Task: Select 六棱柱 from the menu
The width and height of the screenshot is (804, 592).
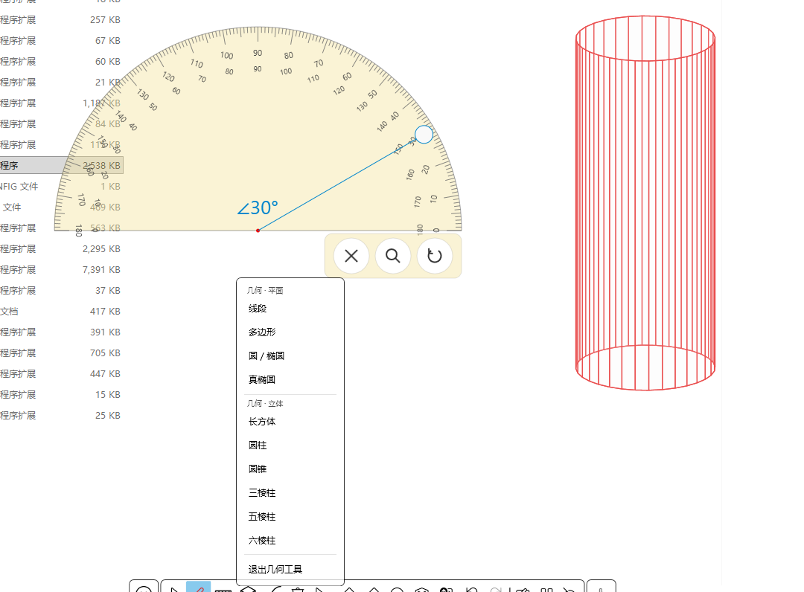Action: pos(290,540)
